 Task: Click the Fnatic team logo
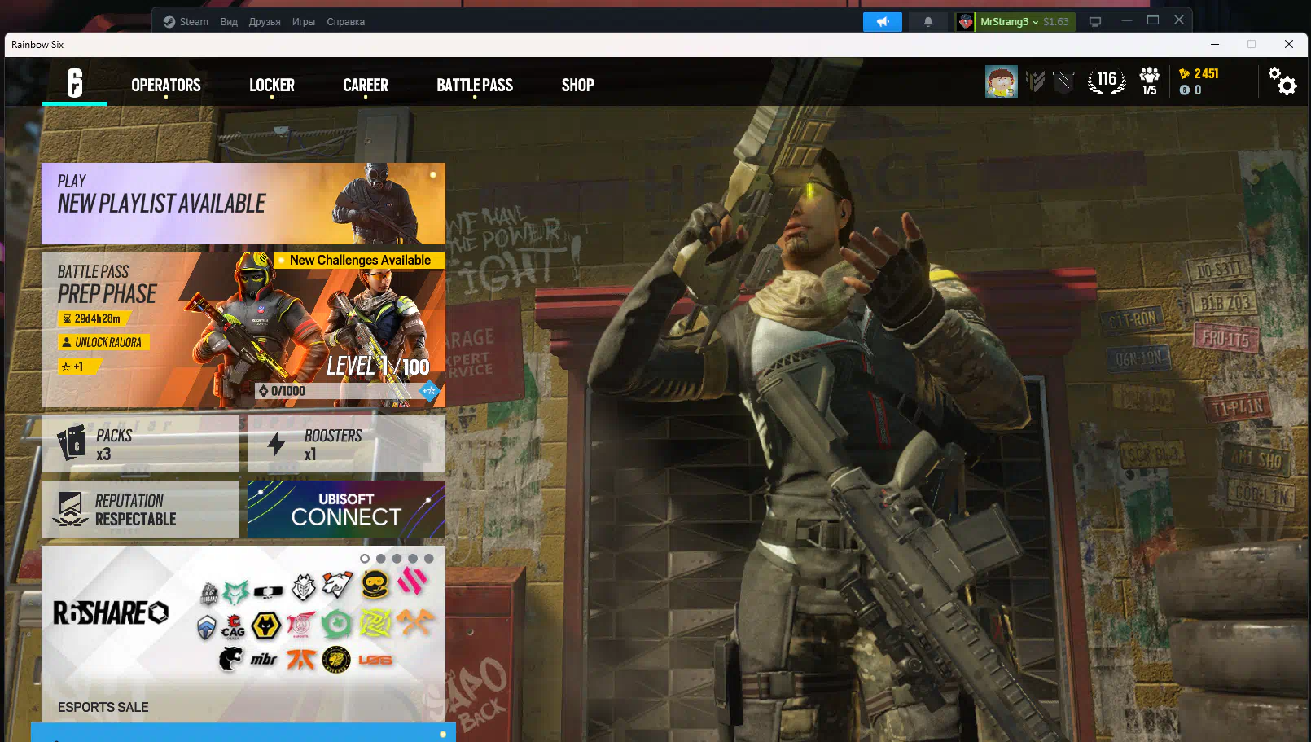click(x=300, y=659)
